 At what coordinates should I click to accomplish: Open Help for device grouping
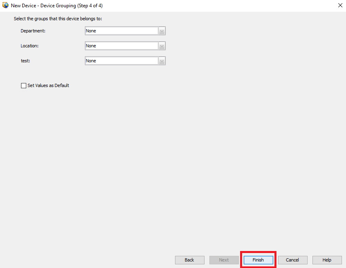327,260
